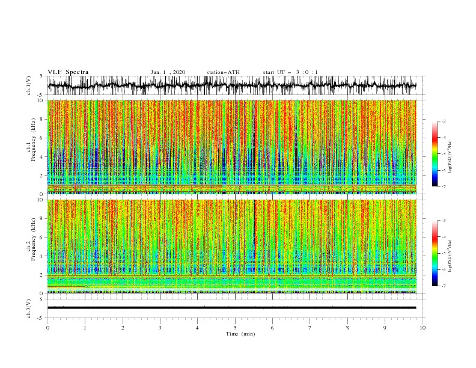Click the ch.3 flat black voltage trace
The height and width of the screenshot is (368, 476).
point(231,308)
